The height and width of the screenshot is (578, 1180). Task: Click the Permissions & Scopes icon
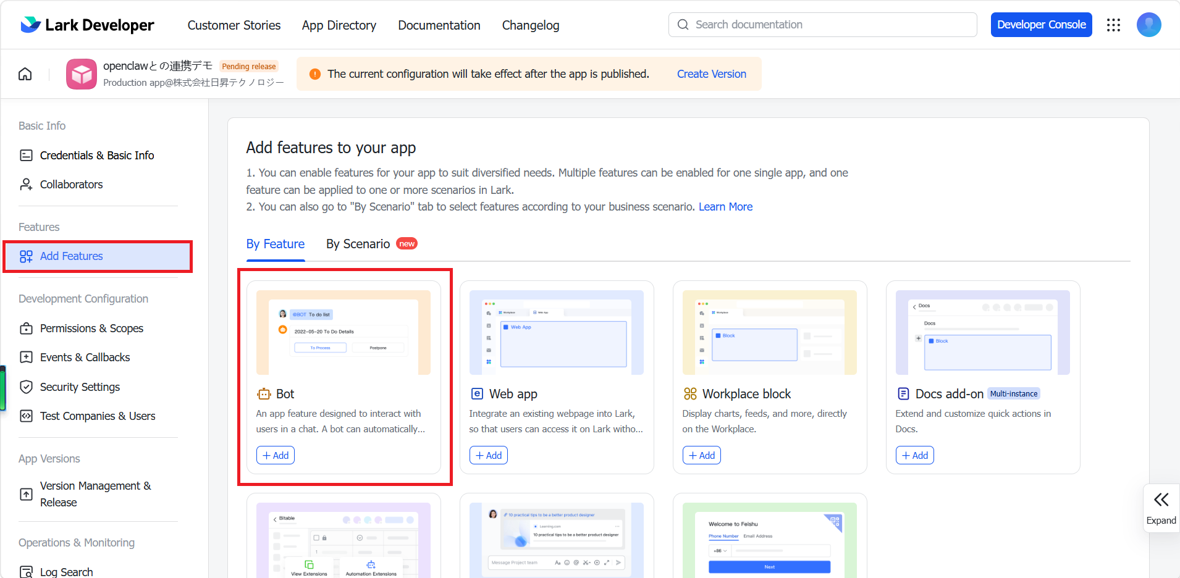pyautogui.click(x=26, y=329)
